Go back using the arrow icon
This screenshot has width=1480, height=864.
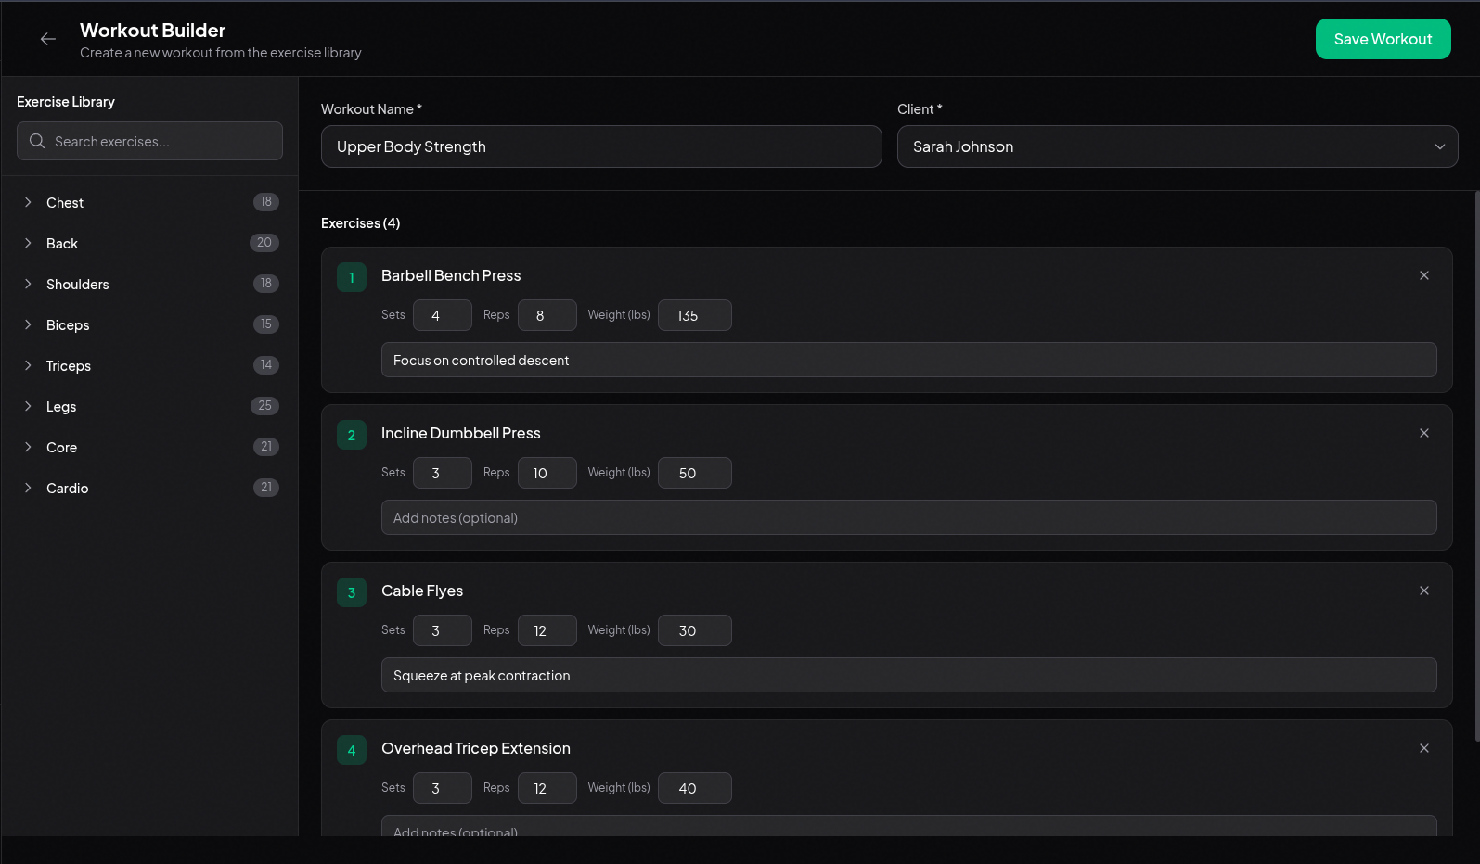point(48,39)
